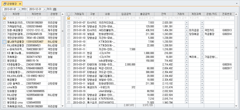
Task: Click the 은행통장 tab icon
Action: pyautogui.click(x=4, y=4)
